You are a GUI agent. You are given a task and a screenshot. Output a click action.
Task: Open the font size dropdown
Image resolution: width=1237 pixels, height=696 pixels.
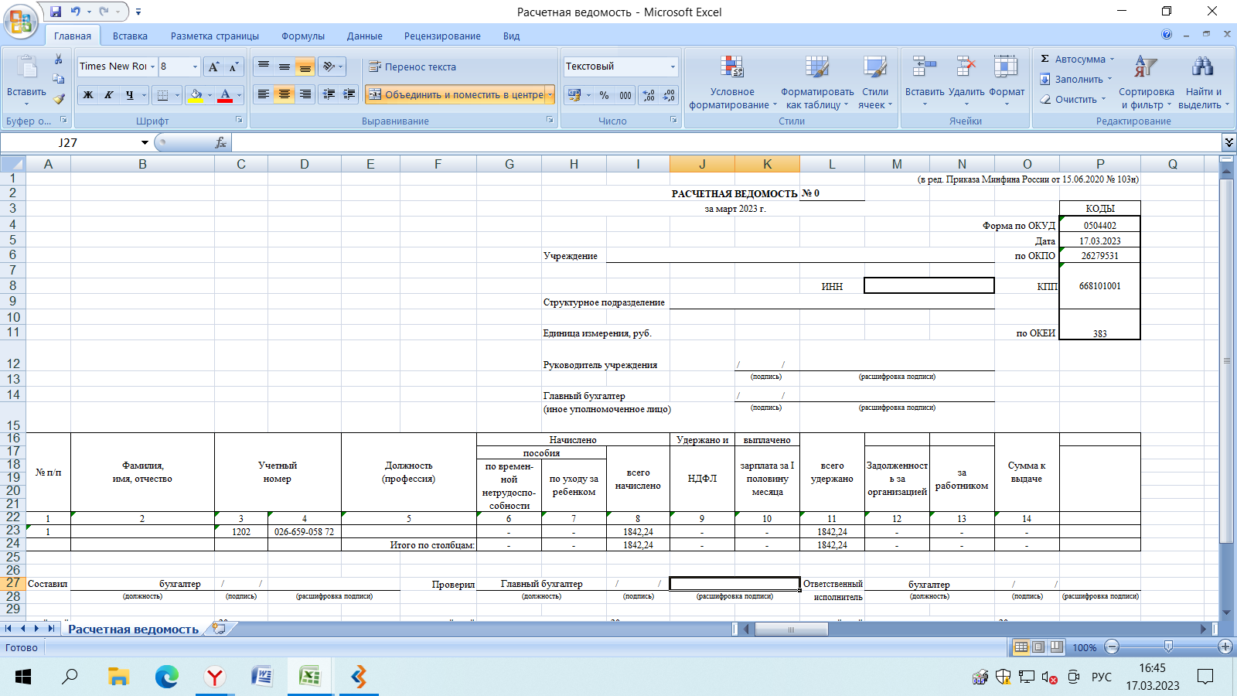pos(195,67)
